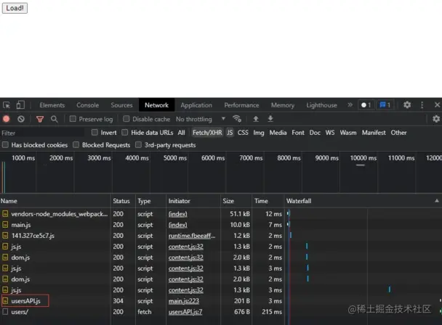Image resolution: width=442 pixels, height=325 pixels.
Task: Clear the network log icon
Action: (x=21, y=119)
